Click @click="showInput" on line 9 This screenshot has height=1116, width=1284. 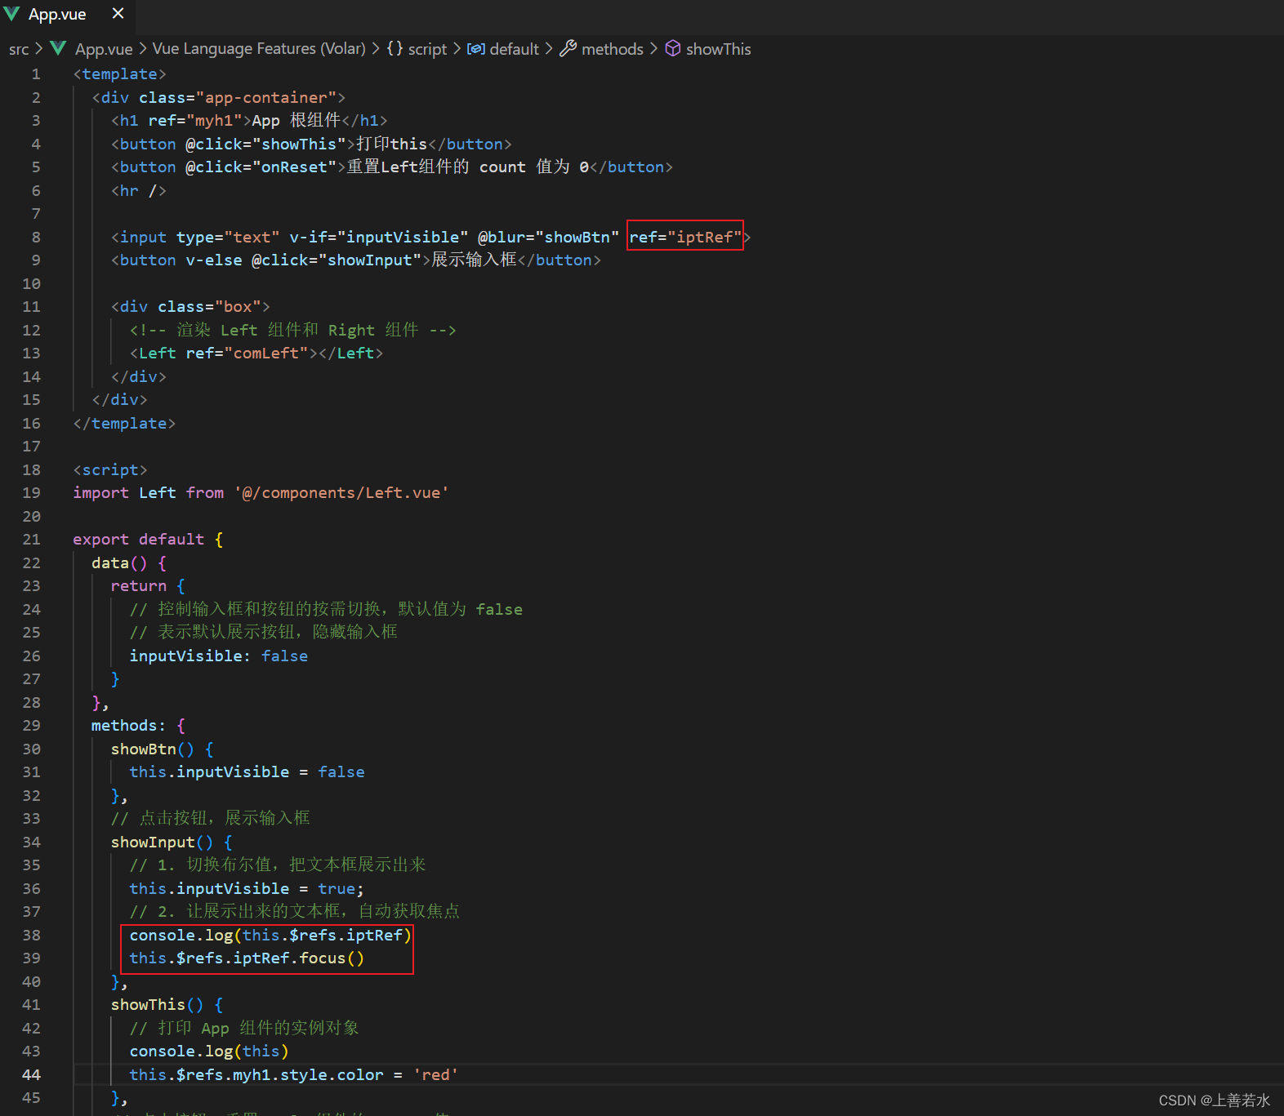point(337,260)
